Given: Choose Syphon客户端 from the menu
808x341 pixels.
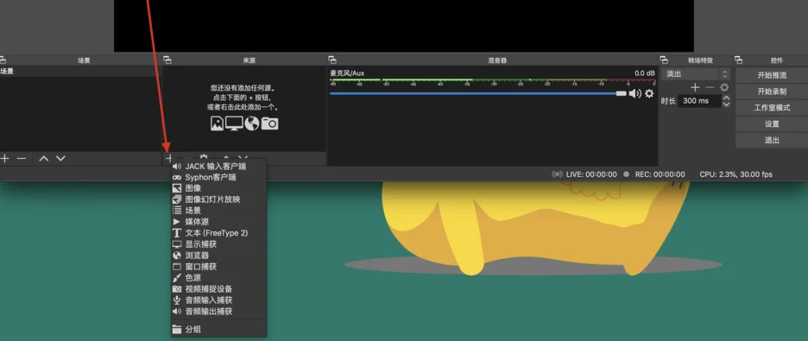Looking at the screenshot, I should pos(218,177).
